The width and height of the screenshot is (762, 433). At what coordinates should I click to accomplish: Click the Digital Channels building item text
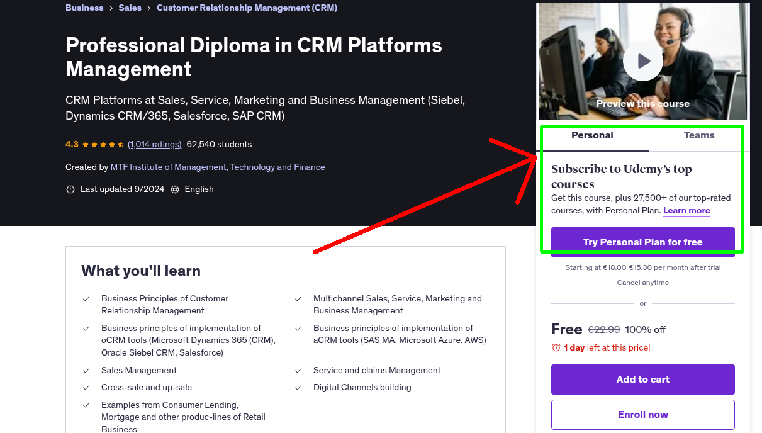(x=362, y=387)
